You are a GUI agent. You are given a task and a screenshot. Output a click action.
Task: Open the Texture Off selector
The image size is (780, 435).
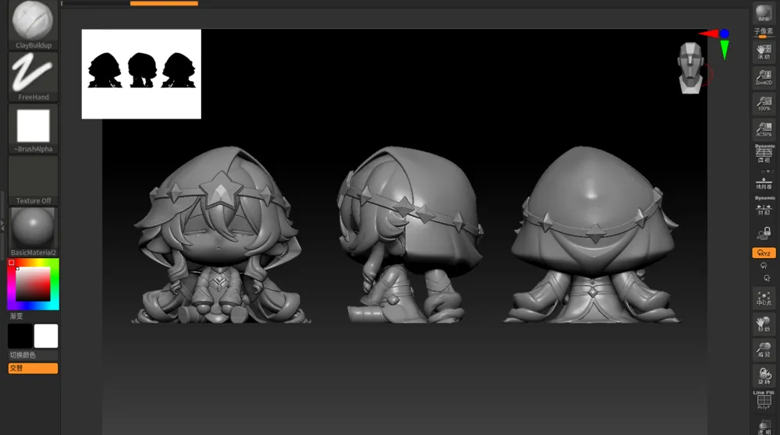pos(33,180)
